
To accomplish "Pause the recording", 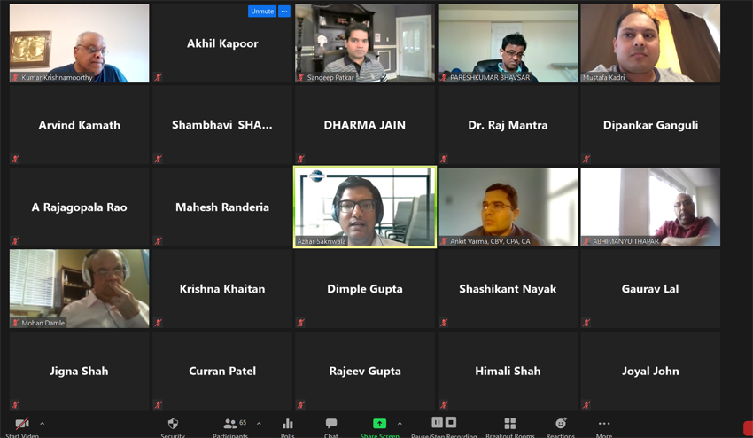I will tap(437, 422).
